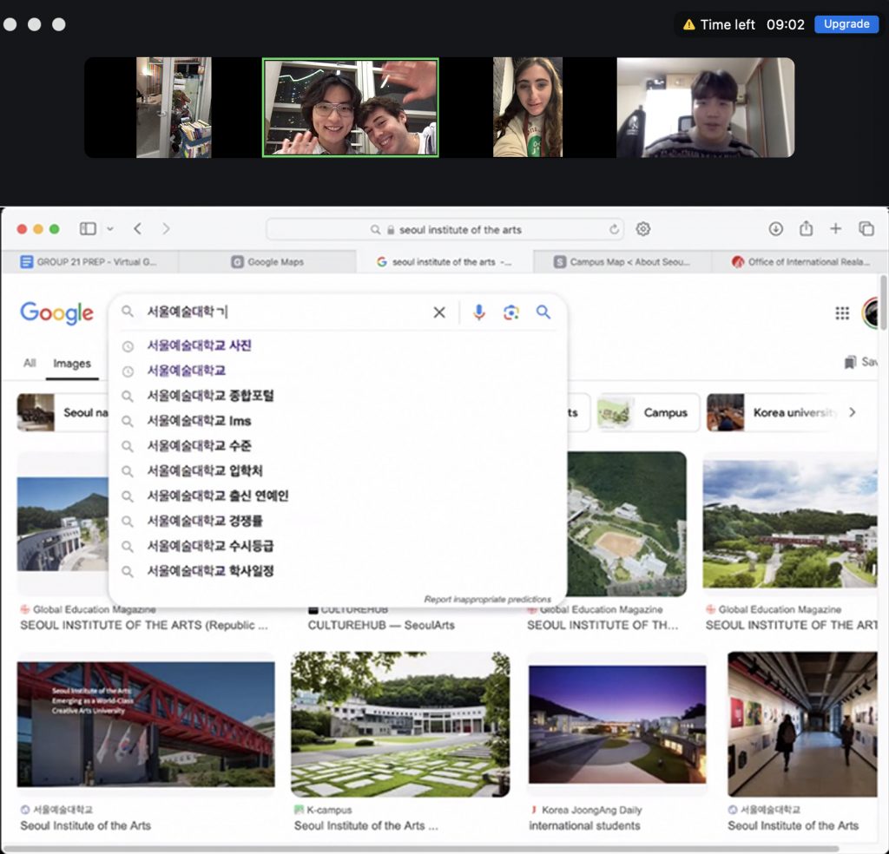The image size is (889, 854).
Task: Switch to Office of International tab
Action: point(800,262)
